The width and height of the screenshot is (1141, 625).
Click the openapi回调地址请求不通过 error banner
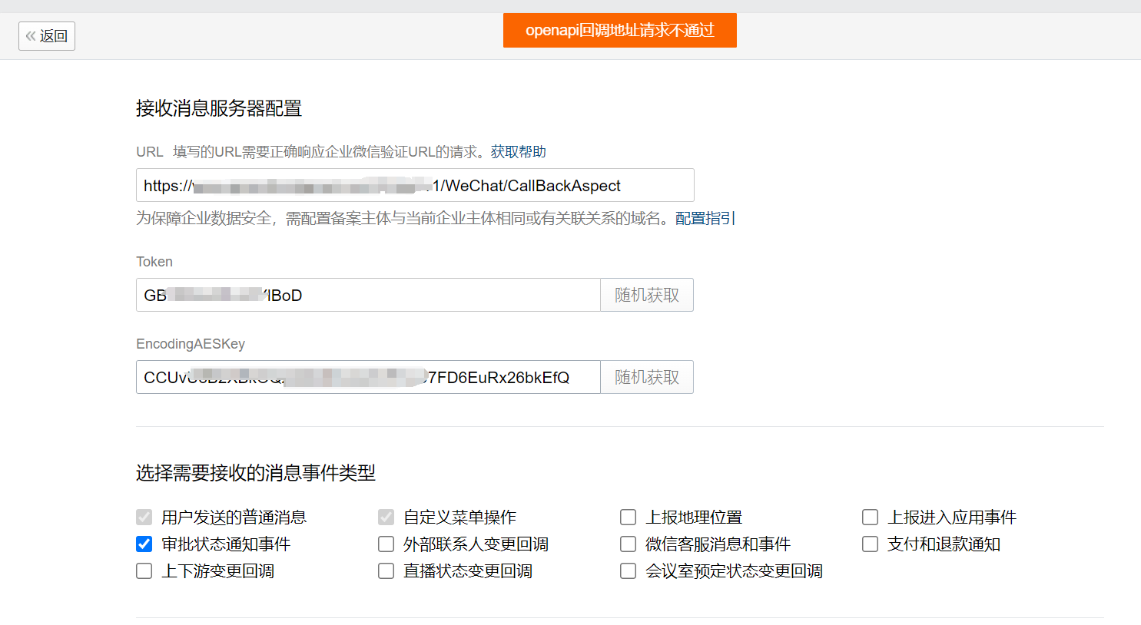(620, 30)
